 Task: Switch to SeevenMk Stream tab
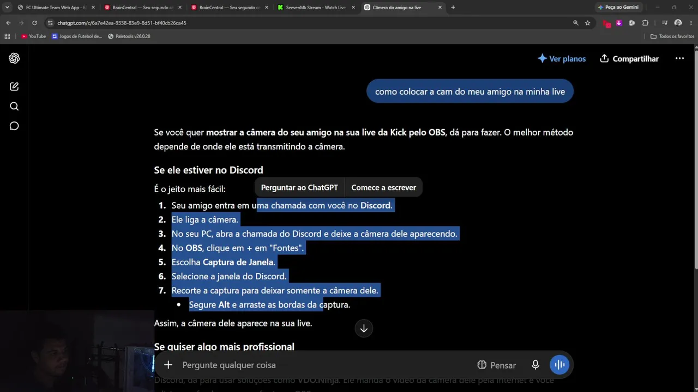coord(316,8)
